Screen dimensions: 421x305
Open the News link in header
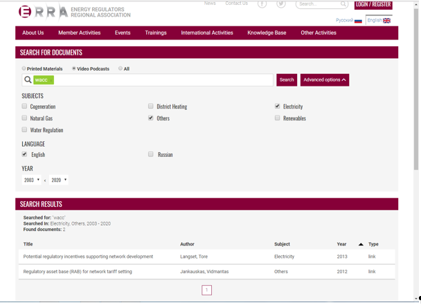pos(210,3)
